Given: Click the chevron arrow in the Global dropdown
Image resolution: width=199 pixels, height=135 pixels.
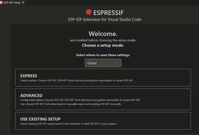Looking at the screenshot, I should [116, 63].
